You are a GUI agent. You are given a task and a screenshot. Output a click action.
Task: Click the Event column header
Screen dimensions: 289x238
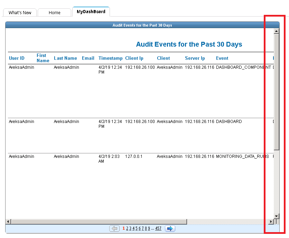point(222,58)
